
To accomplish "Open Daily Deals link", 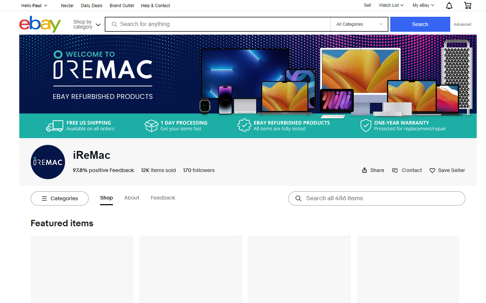I will pyautogui.click(x=91, y=5).
